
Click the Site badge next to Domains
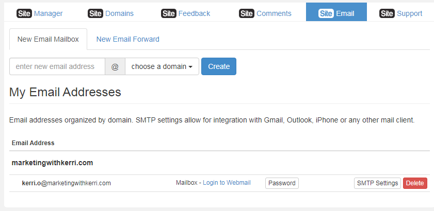tap(95, 13)
